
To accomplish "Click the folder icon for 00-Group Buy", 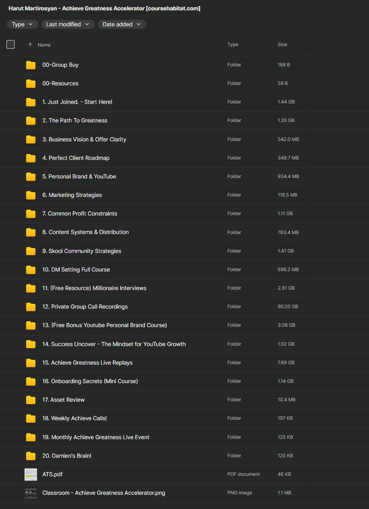I will pyautogui.click(x=31, y=65).
